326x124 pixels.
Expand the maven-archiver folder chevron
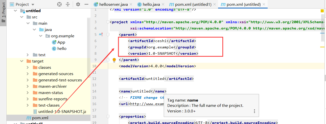tap(28, 86)
